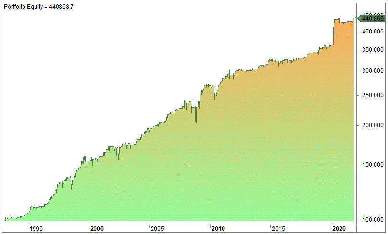Click the equity dip between 1995 and 2000
The height and width of the screenshot is (234, 388).
tap(71, 188)
